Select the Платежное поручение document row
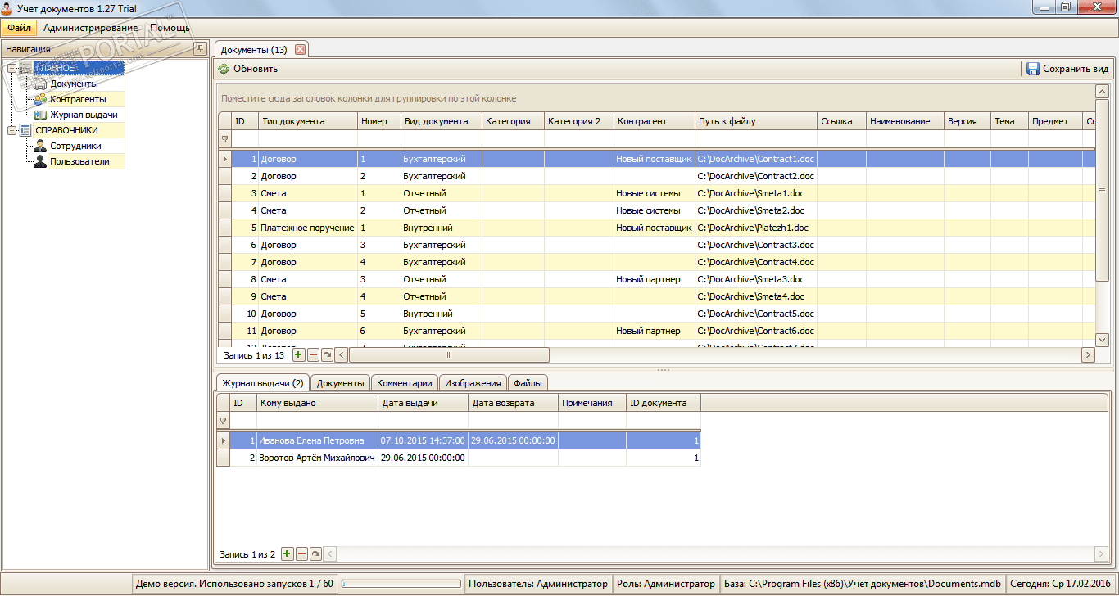Image resolution: width=1119 pixels, height=596 pixels. 655,228
